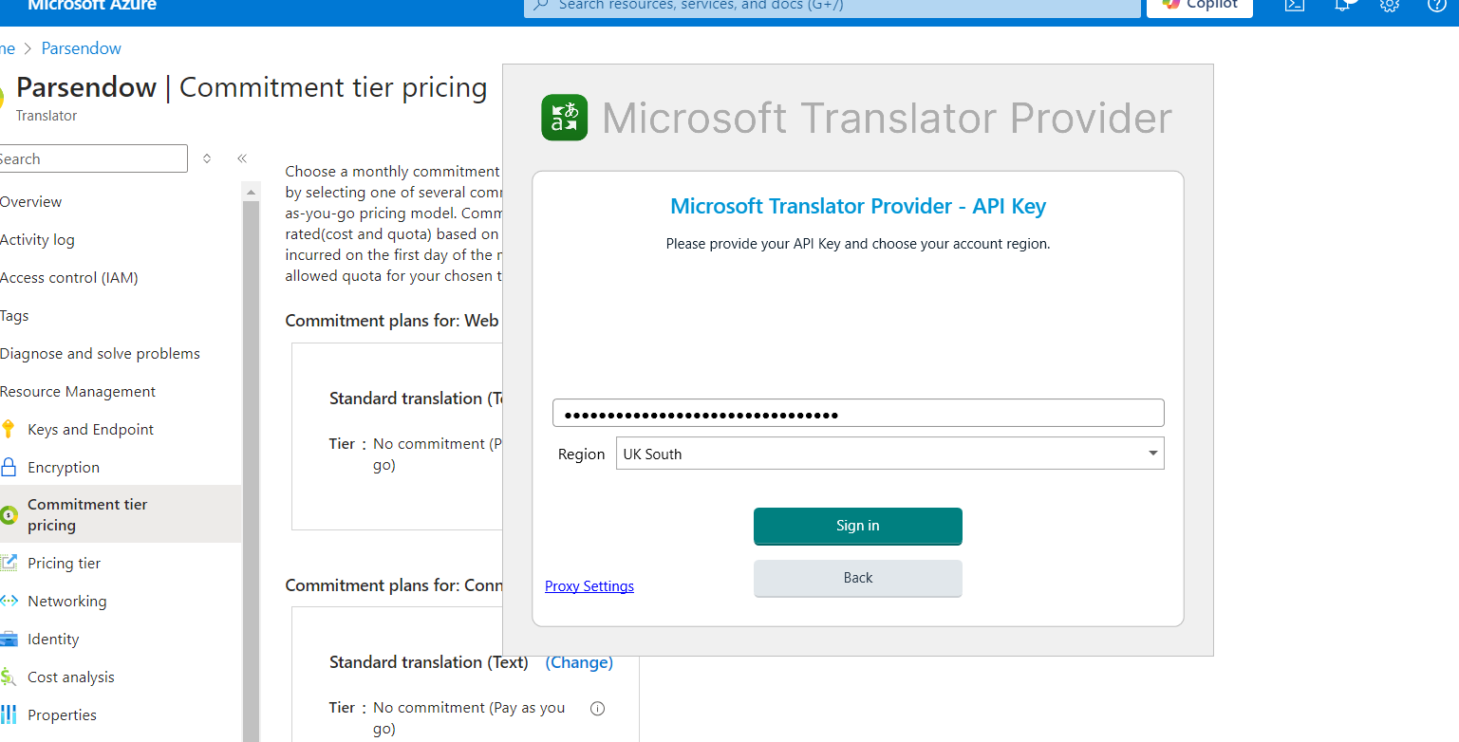Click the 'Commitment plans for: Web' heading

pyautogui.click(x=392, y=321)
